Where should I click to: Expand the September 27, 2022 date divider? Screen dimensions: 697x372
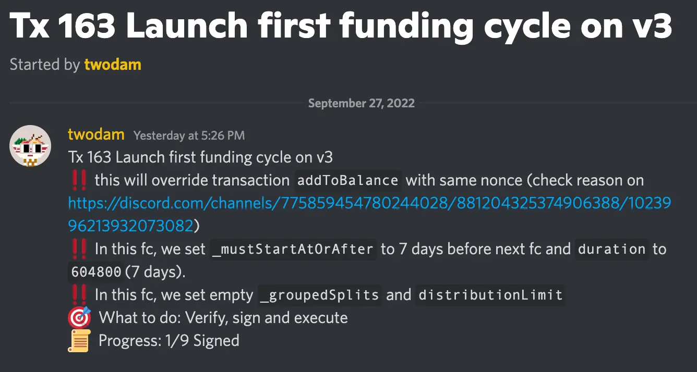point(361,103)
